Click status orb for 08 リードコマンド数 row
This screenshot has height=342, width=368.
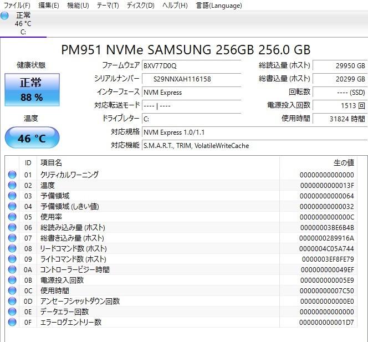click(12, 248)
